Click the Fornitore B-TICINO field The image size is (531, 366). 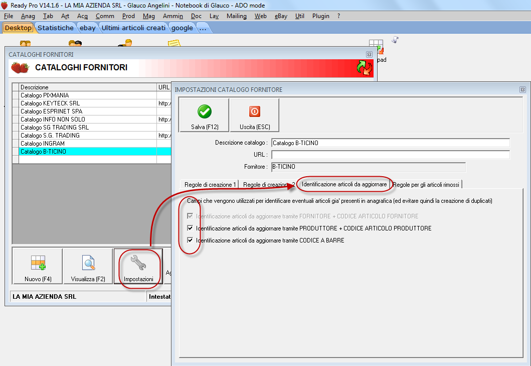(x=369, y=167)
